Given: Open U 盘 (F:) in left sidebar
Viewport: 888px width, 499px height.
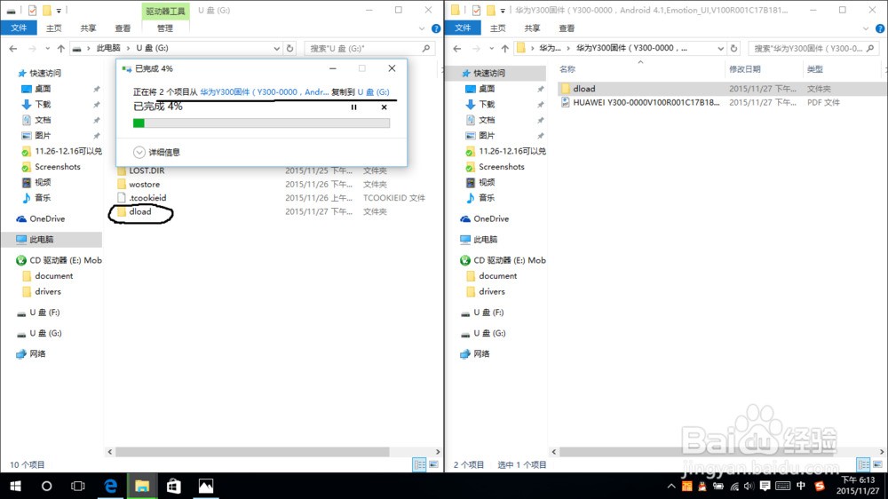Looking at the screenshot, I should [44, 313].
